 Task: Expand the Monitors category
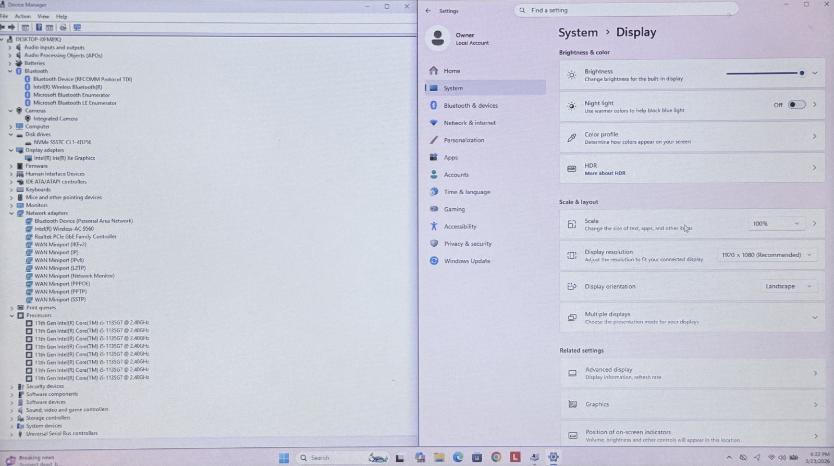(11, 206)
